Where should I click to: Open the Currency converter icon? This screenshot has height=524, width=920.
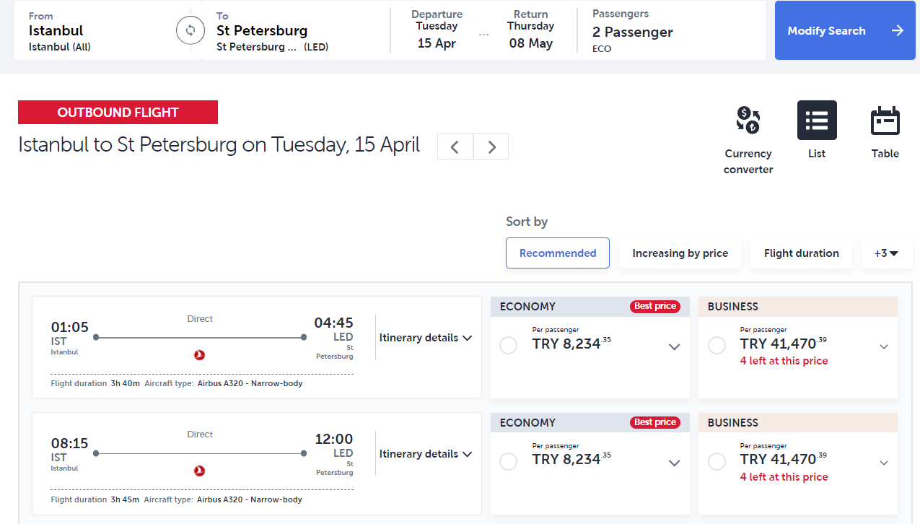point(748,121)
